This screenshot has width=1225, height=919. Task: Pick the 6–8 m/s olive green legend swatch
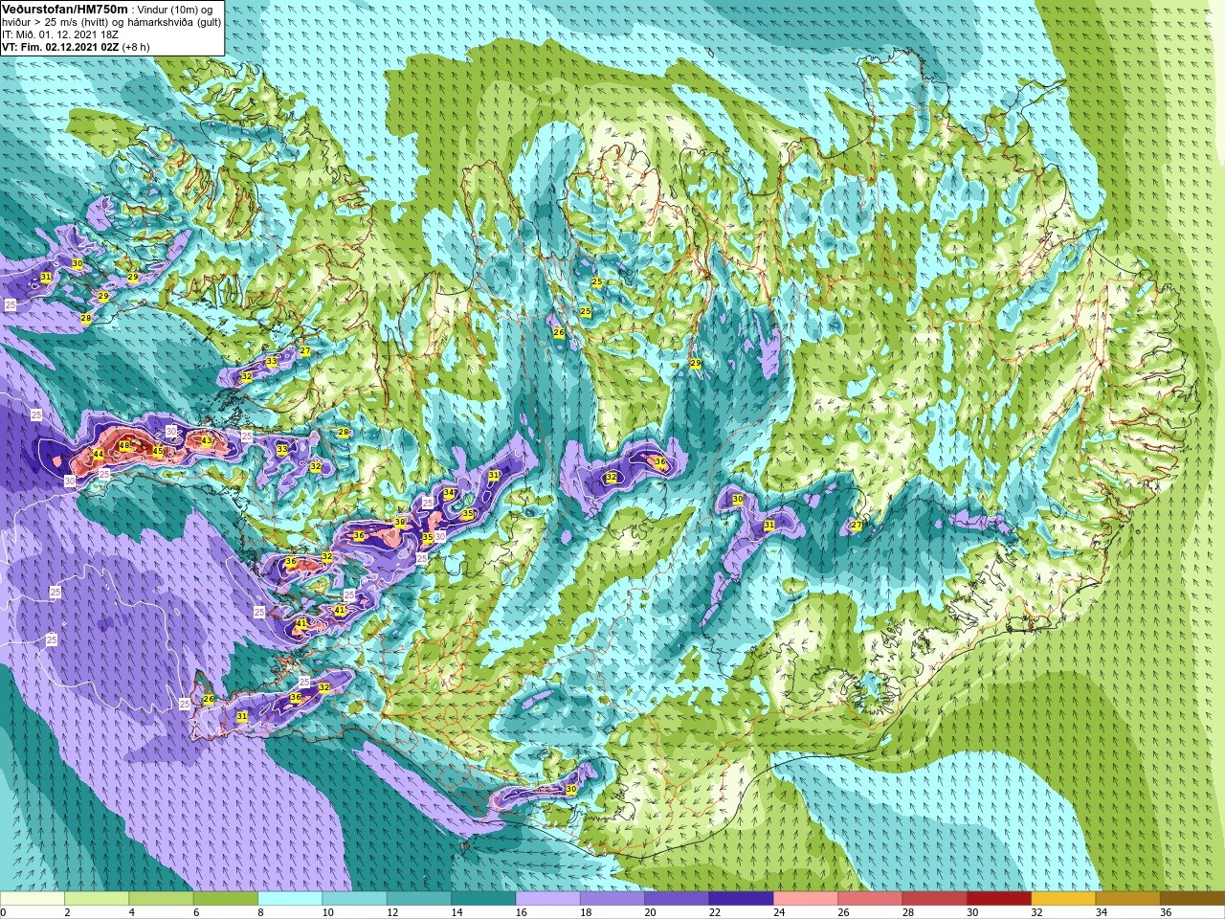point(226,899)
